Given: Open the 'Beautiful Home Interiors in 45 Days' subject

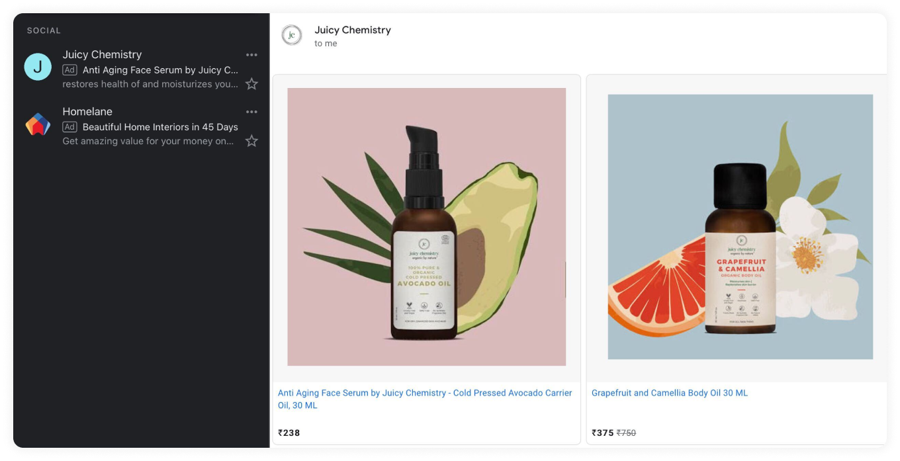Looking at the screenshot, I should [160, 127].
